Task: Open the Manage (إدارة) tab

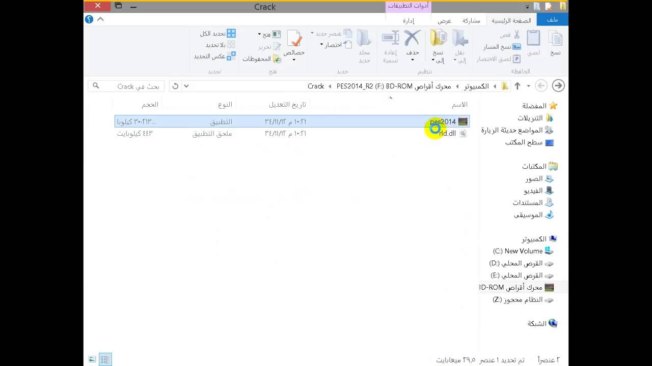Action: 409,21
